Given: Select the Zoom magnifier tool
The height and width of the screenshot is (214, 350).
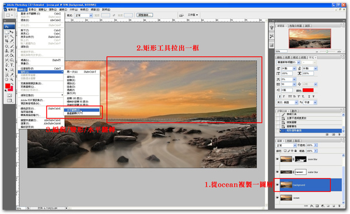Looking at the screenshot, I should tap(12, 80).
